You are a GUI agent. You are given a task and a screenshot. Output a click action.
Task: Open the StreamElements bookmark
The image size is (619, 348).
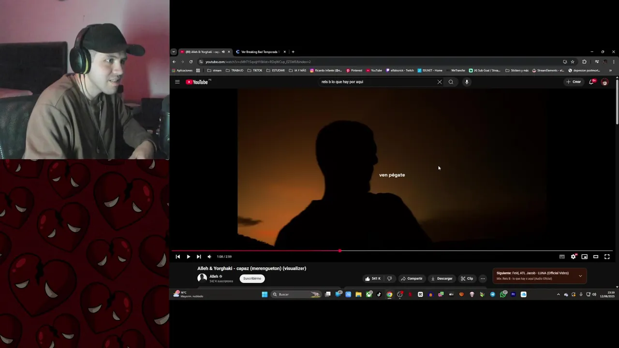(x=548, y=71)
